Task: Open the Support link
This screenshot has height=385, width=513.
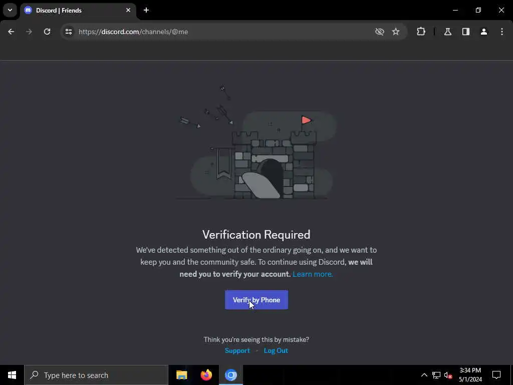Action: coord(237,350)
